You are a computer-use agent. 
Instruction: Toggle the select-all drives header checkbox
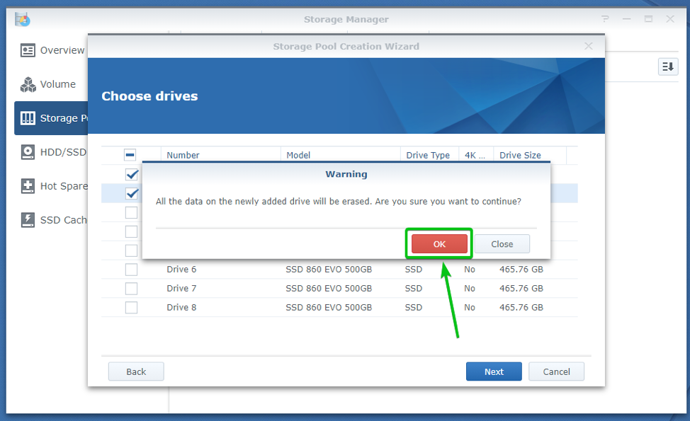tap(130, 155)
